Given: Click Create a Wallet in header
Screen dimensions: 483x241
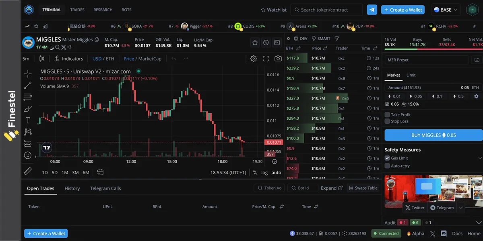Looking at the screenshot, I should pos(402,10).
